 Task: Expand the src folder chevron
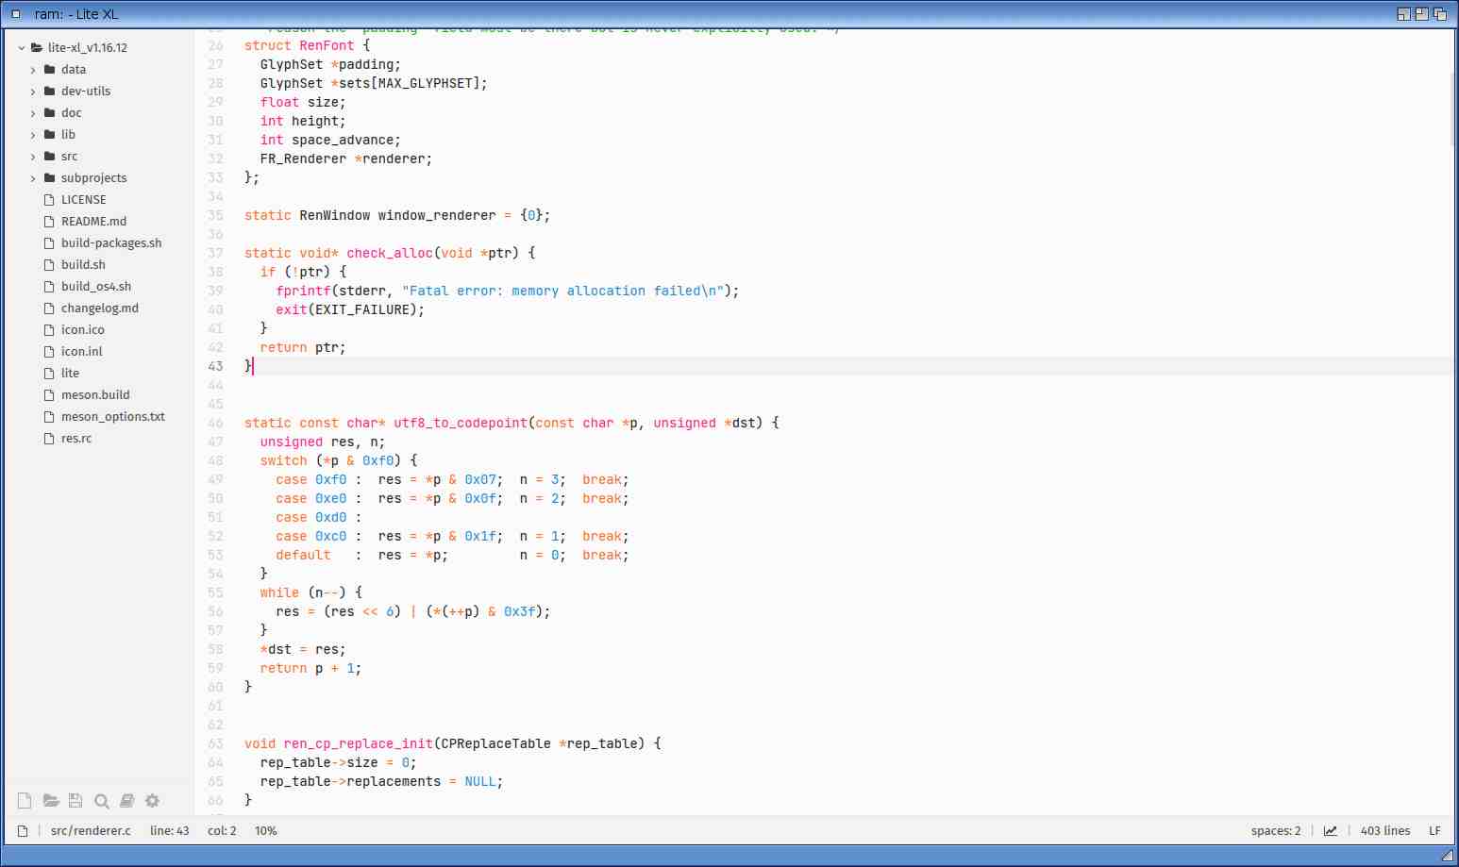pyautogui.click(x=33, y=157)
